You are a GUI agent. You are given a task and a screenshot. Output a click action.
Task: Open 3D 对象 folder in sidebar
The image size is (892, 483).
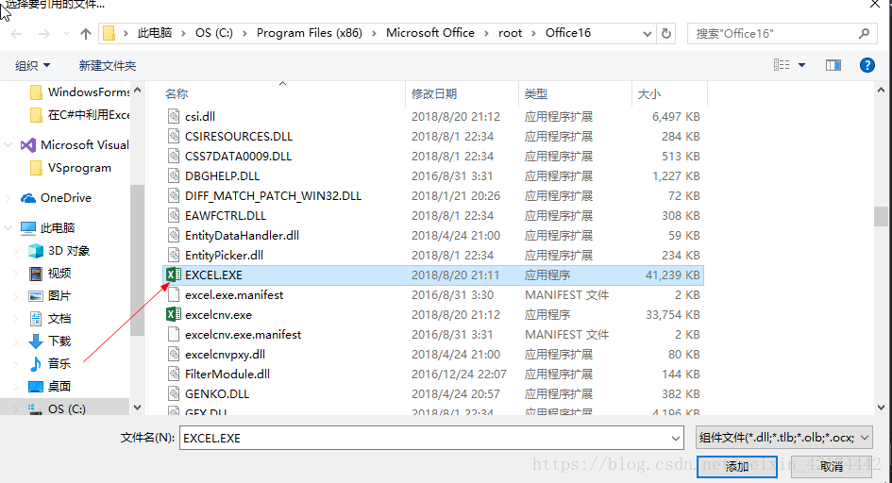59,251
